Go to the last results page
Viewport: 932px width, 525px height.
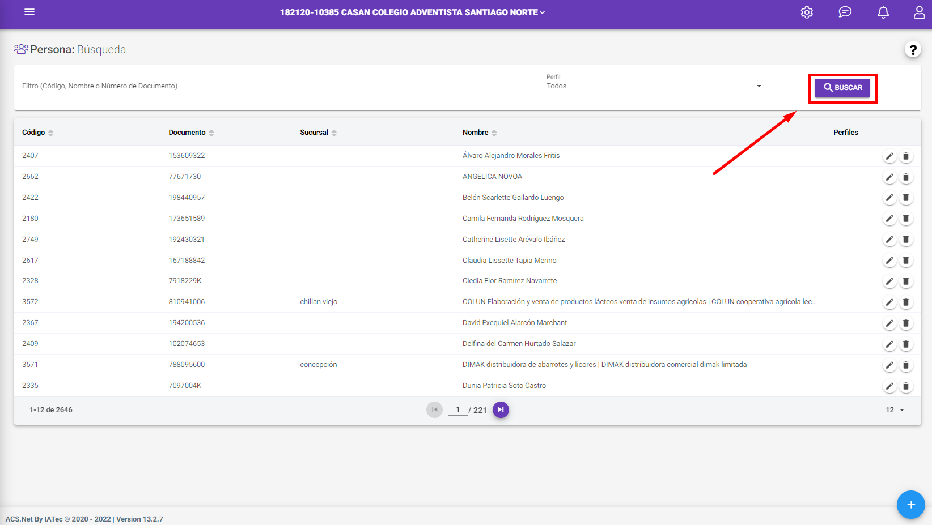coord(501,409)
